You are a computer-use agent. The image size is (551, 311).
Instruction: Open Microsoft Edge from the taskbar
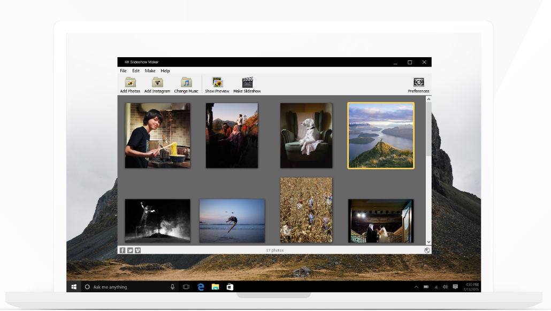click(201, 287)
